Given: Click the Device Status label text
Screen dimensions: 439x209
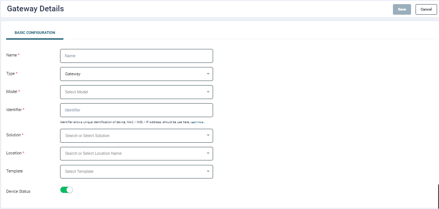Looking at the screenshot, I should (x=18, y=191).
